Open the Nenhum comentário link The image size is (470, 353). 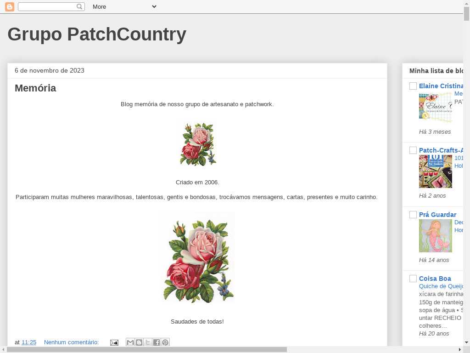[71, 342]
